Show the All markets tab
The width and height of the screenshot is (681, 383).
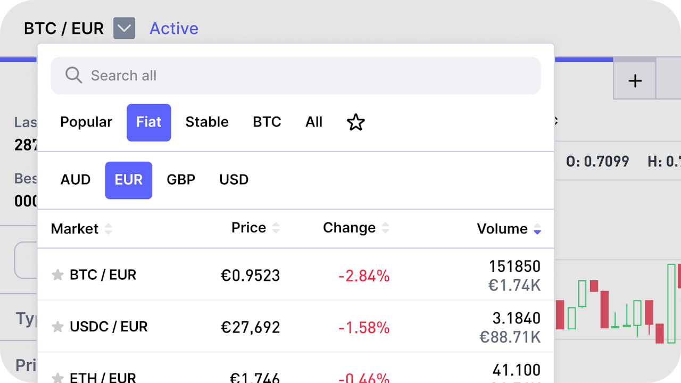pyautogui.click(x=314, y=122)
